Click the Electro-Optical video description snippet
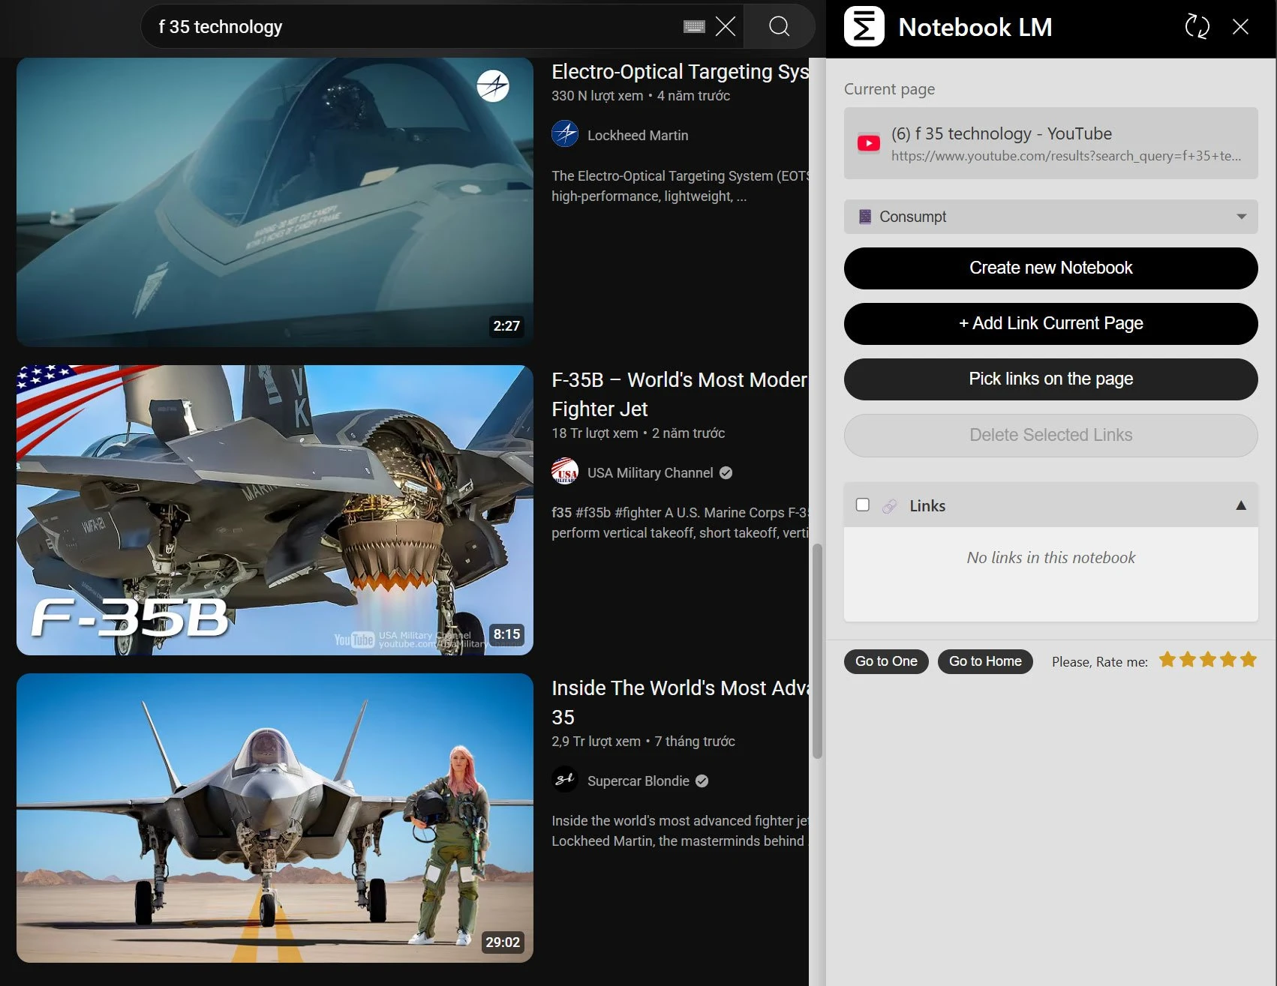 [x=680, y=186]
